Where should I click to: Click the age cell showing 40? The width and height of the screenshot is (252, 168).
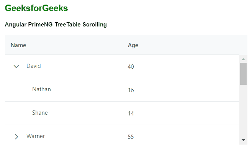131,67
